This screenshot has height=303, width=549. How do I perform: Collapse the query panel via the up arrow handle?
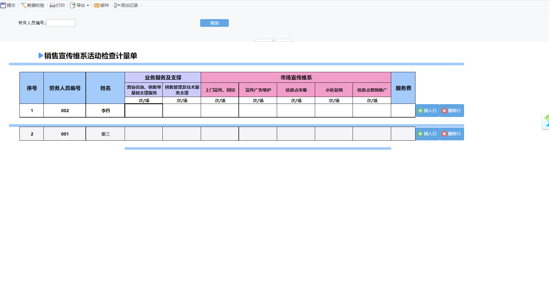tap(274, 40)
